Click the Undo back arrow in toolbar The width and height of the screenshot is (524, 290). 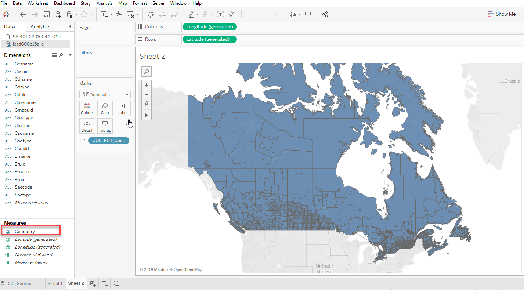pos(23,14)
